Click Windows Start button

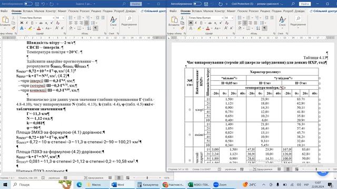click(5, 184)
